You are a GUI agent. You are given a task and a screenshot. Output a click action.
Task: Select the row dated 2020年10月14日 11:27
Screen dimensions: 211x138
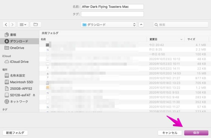coord(125,107)
